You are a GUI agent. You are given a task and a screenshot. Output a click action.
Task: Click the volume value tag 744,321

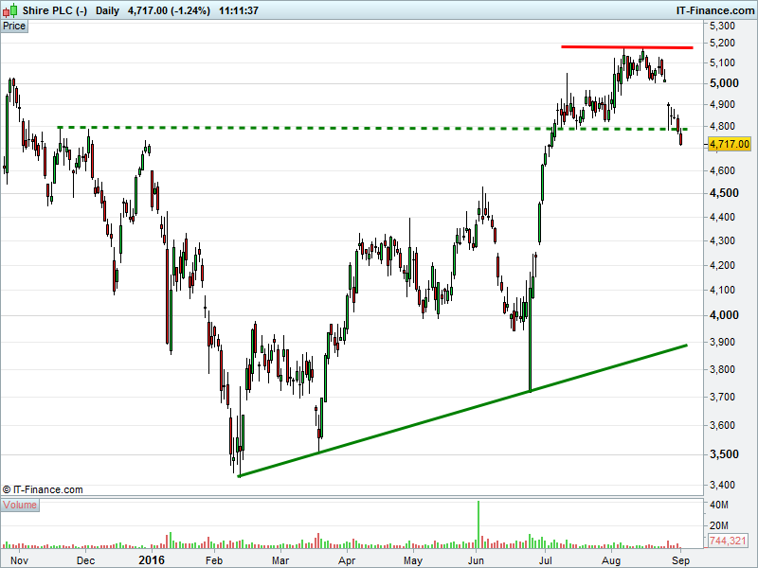[x=728, y=541]
